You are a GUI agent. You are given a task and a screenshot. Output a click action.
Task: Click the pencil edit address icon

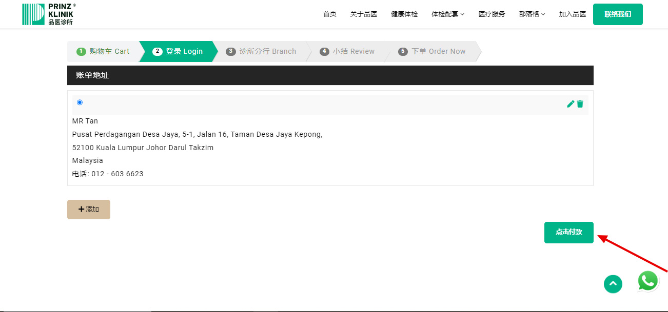[x=570, y=104]
